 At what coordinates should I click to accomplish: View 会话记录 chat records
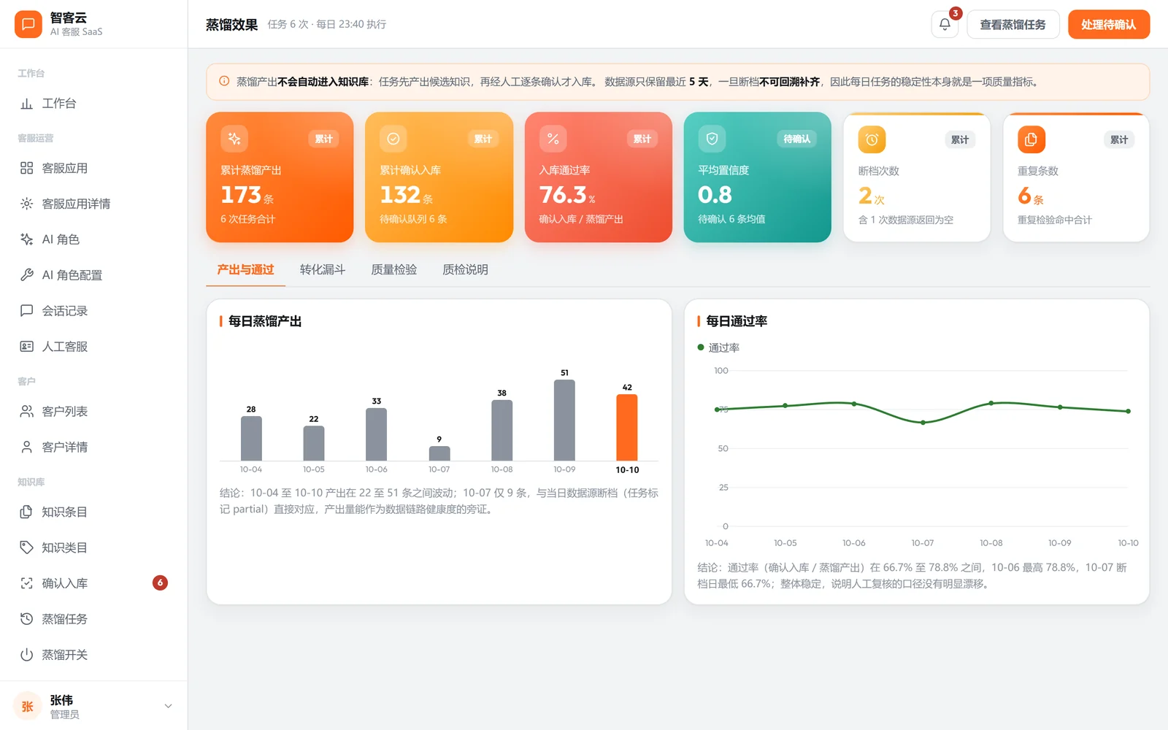pos(93,311)
